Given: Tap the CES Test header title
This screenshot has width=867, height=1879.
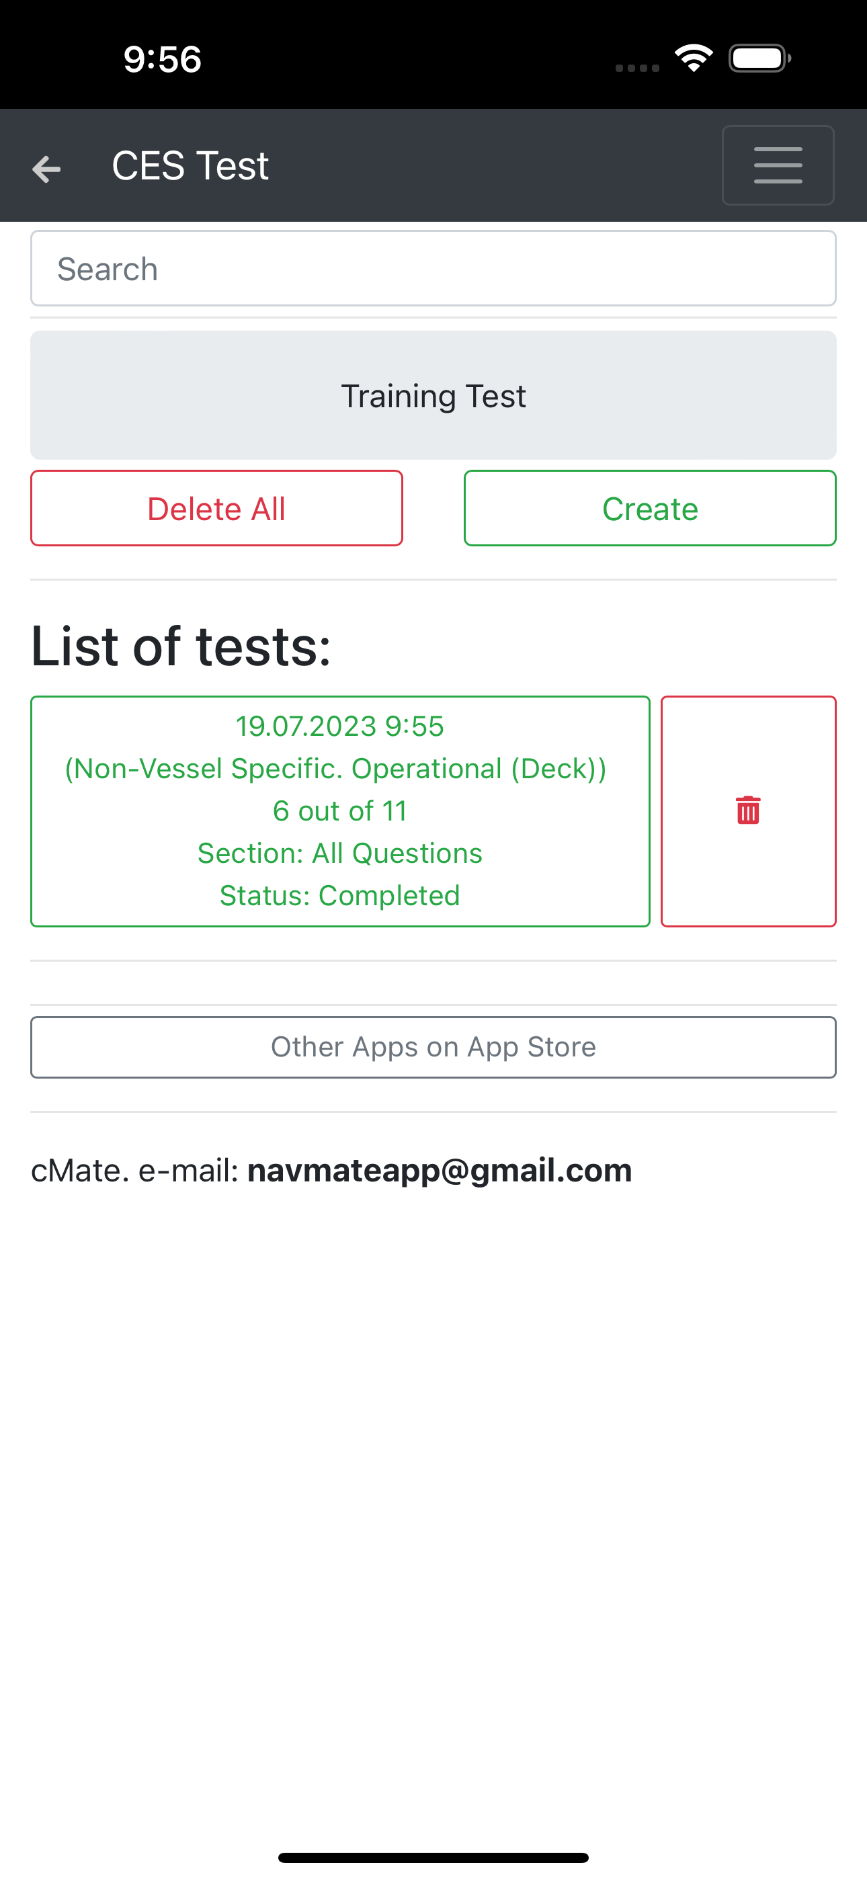Looking at the screenshot, I should 190,165.
